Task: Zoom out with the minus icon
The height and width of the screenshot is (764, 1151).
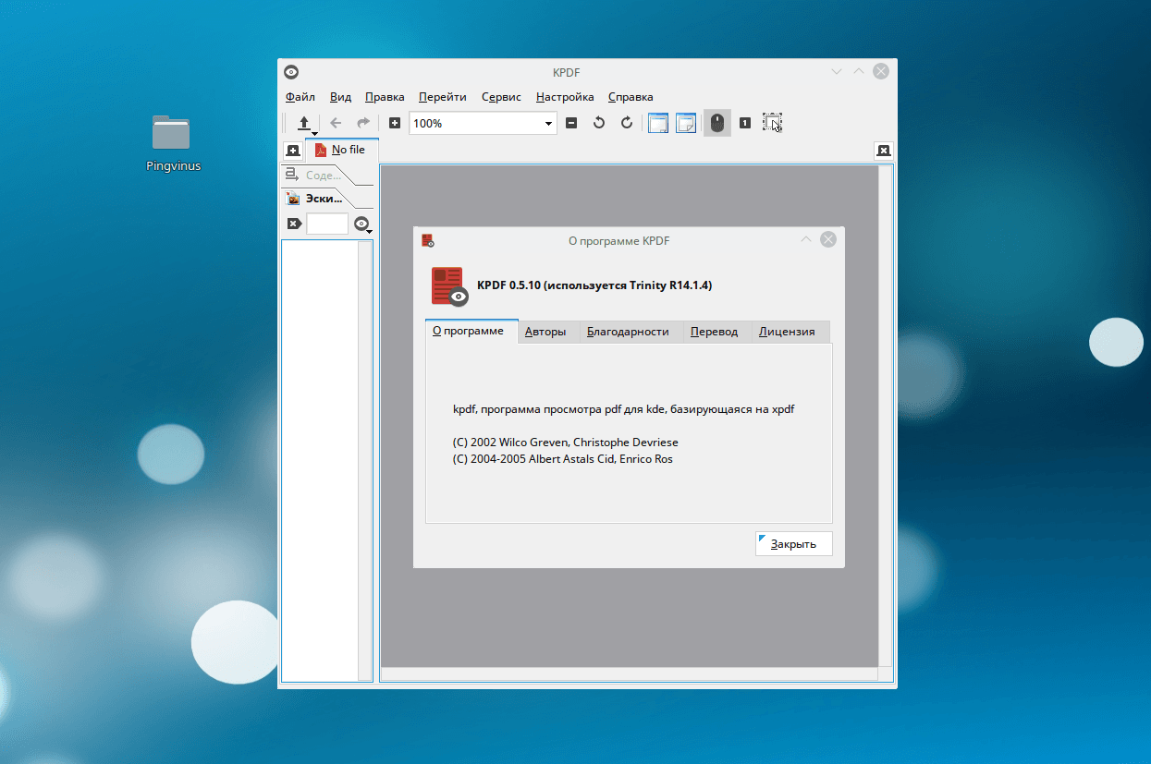Action: 571,123
